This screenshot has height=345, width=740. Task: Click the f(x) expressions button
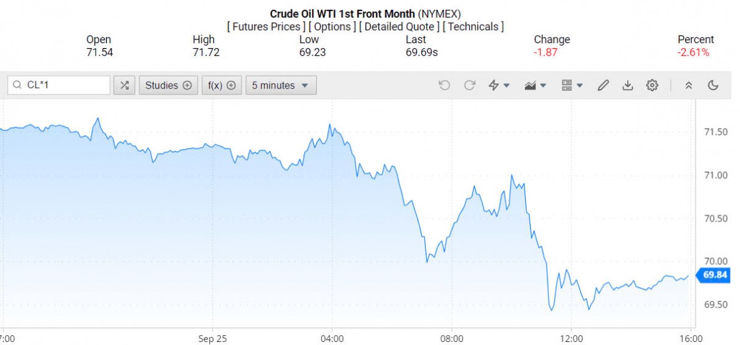221,86
